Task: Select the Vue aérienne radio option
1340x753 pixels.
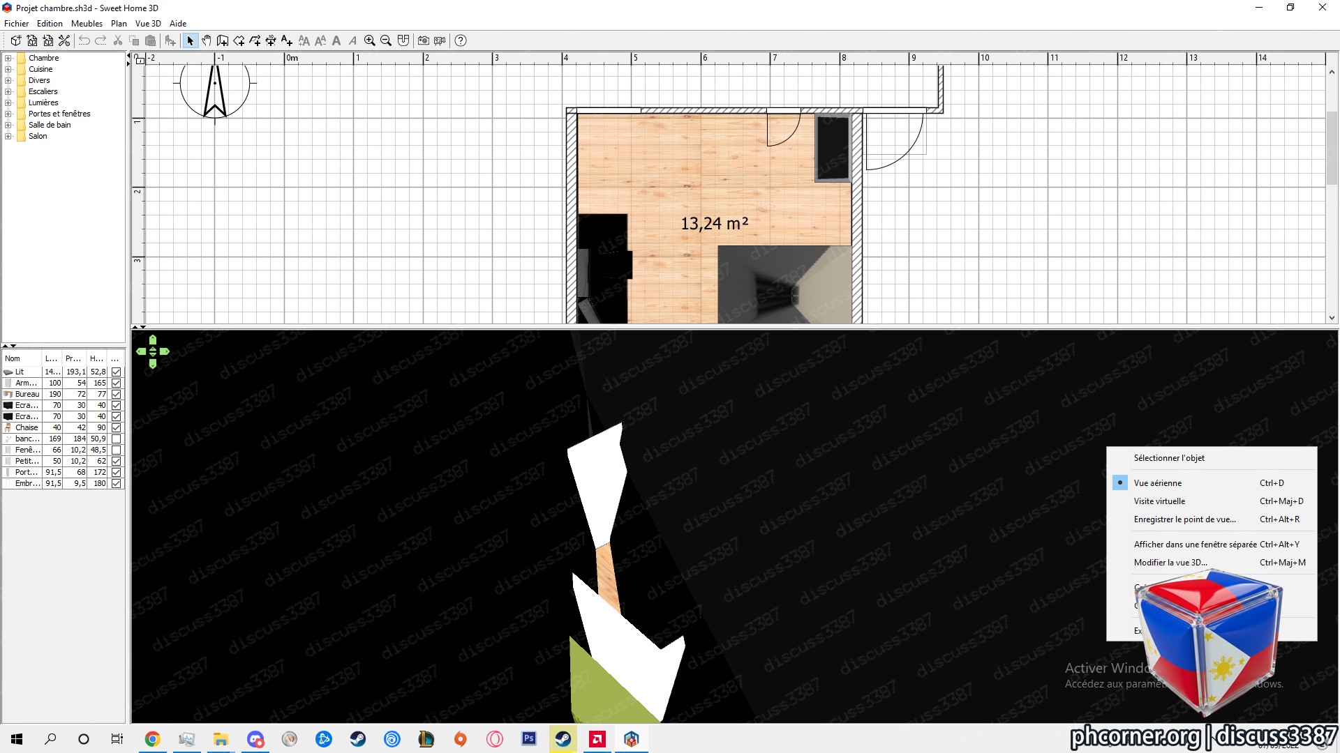Action: (x=1120, y=482)
